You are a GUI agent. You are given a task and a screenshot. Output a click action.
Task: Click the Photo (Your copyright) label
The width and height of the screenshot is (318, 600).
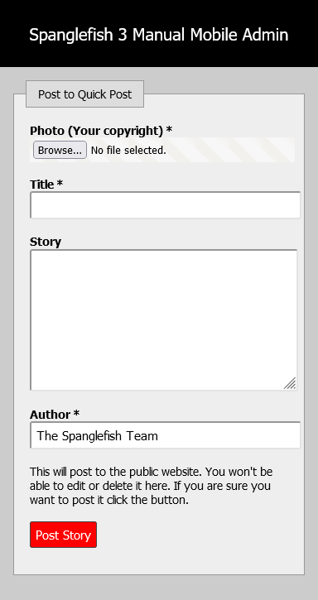(x=97, y=131)
